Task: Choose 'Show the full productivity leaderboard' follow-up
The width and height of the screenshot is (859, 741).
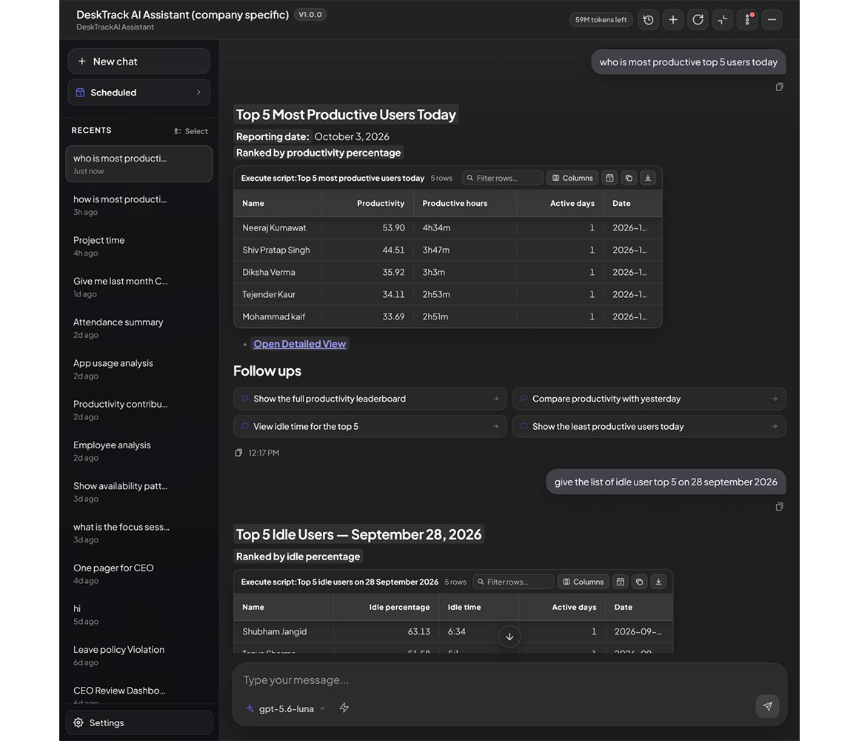Action: pos(370,399)
